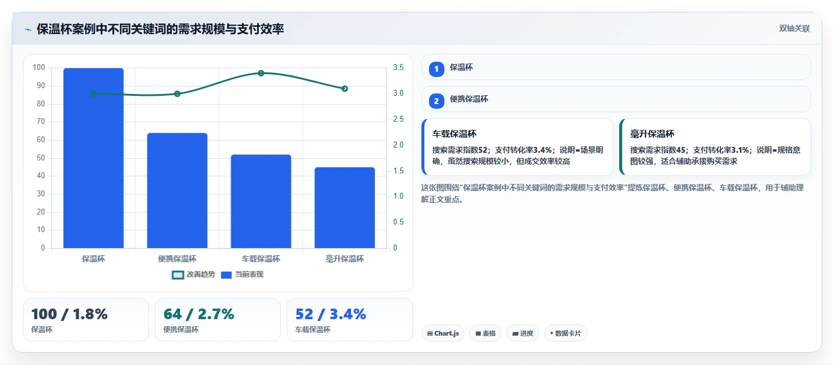Open the 毫升保温杯 detail card

click(x=715, y=147)
